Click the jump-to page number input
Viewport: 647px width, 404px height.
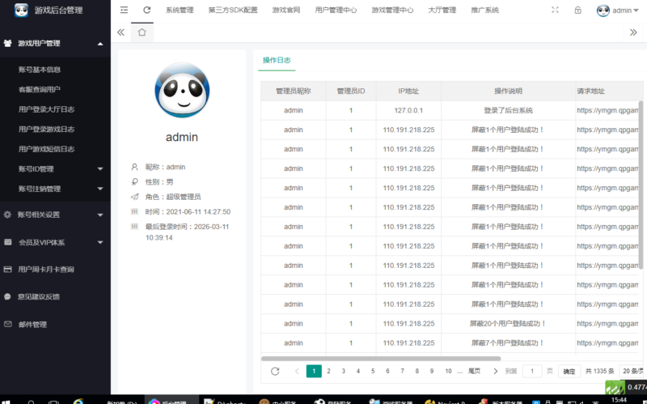click(x=532, y=371)
